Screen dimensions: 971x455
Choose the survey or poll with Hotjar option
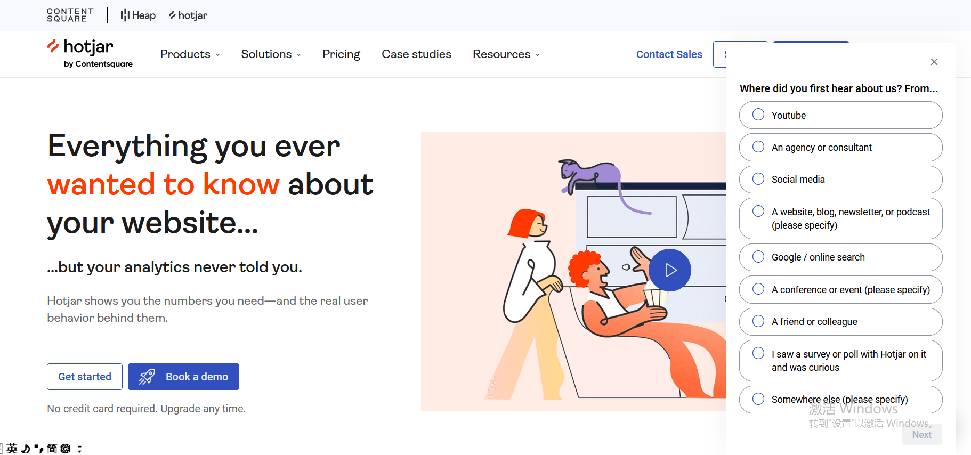[x=840, y=361]
